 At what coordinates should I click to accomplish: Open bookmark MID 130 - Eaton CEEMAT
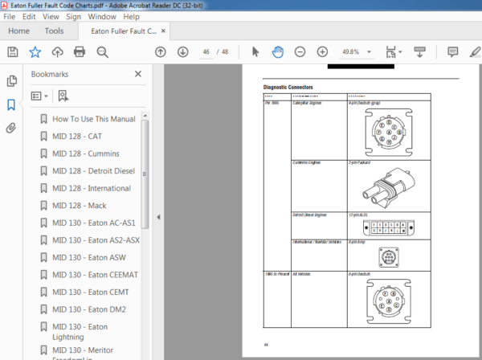pos(95,275)
